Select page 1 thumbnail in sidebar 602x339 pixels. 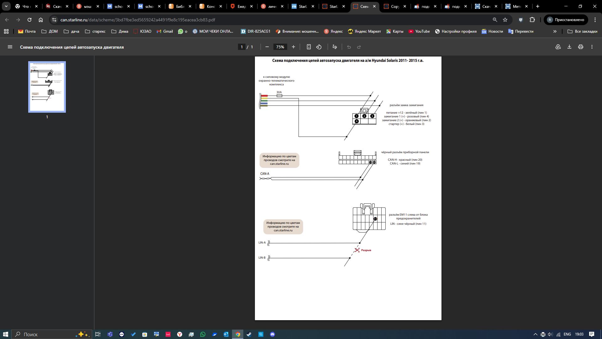pyautogui.click(x=47, y=87)
